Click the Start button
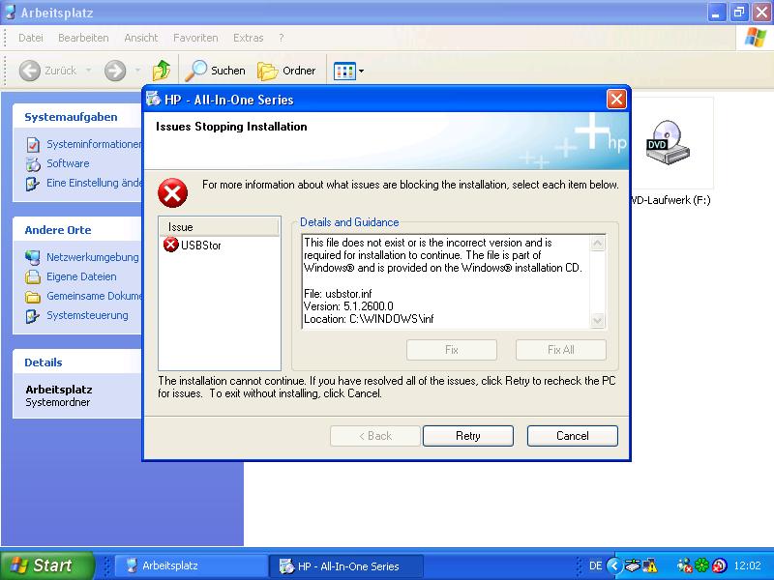Image resolution: width=774 pixels, height=580 pixels. click(46, 565)
